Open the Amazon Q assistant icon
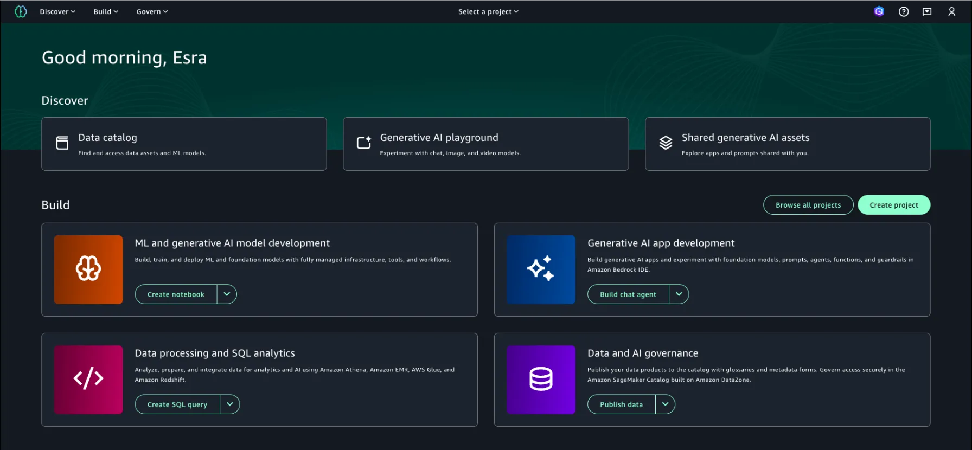Screen dimensions: 972x450 pos(879,11)
